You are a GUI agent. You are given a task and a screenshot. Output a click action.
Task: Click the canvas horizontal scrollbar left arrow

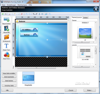pyautogui.click(x=16, y=68)
